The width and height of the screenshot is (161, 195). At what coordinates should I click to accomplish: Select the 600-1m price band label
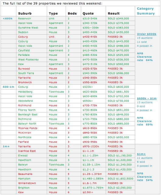pos(9,87)
